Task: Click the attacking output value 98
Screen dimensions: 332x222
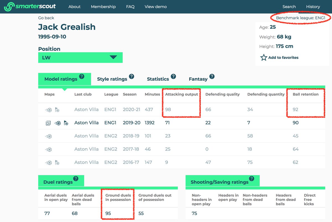Action: click(168, 109)
